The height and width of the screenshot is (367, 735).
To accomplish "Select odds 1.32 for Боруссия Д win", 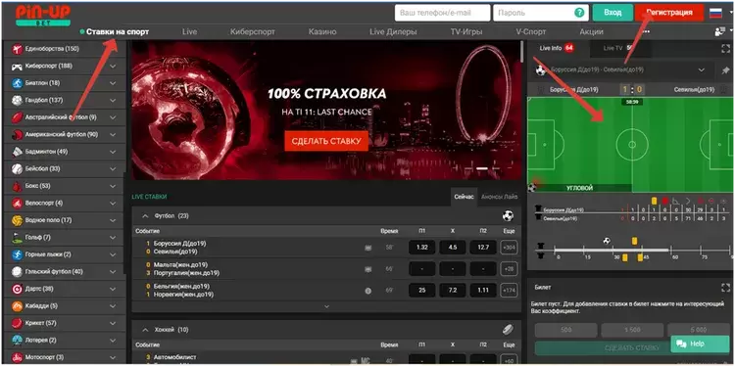I will coord(421,248).
